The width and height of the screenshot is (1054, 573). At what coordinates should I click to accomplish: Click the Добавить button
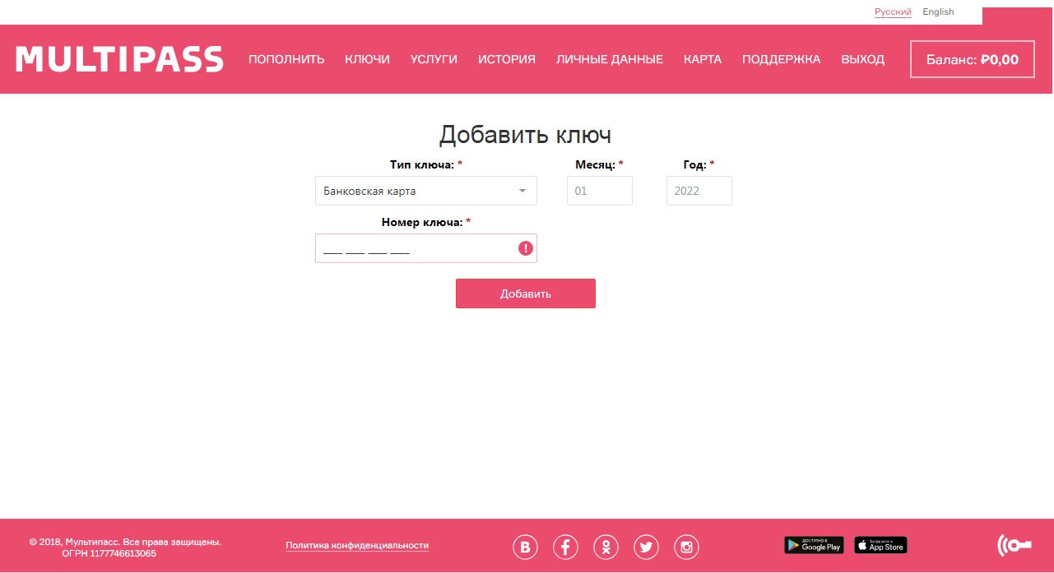[x=526, y=293]
